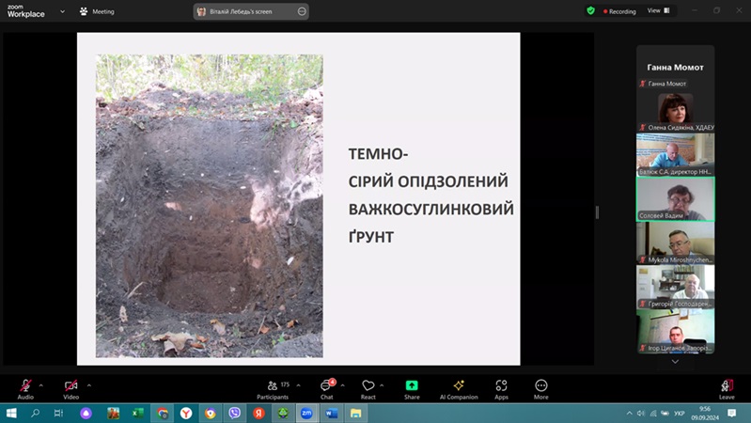Click the Meeting tab in the title bar

(x=97, y=11)
